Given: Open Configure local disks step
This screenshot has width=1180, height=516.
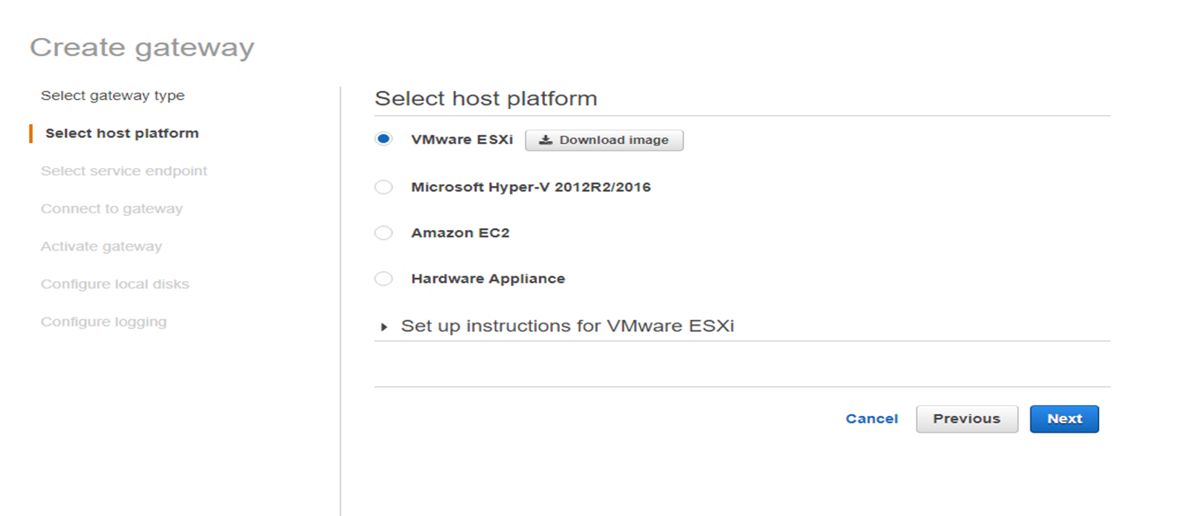Looking at the screenshot, I should point(114,284).
